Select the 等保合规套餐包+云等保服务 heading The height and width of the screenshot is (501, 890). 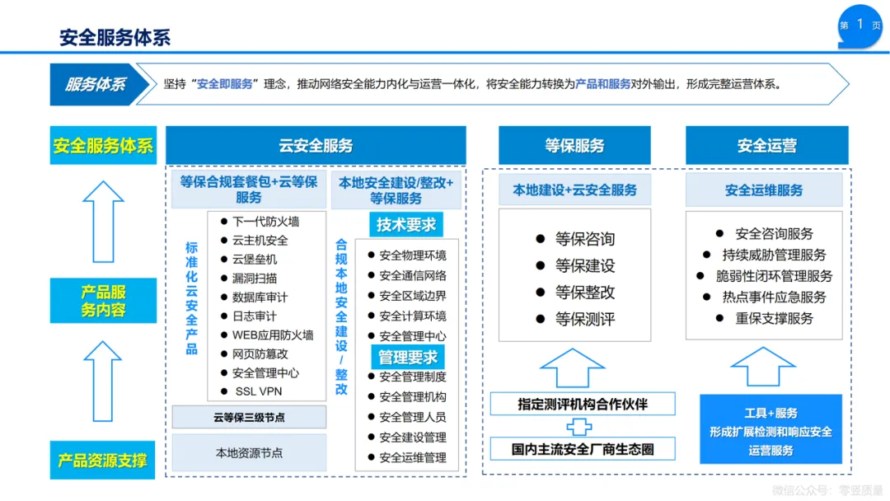click(x=249, y=190)
